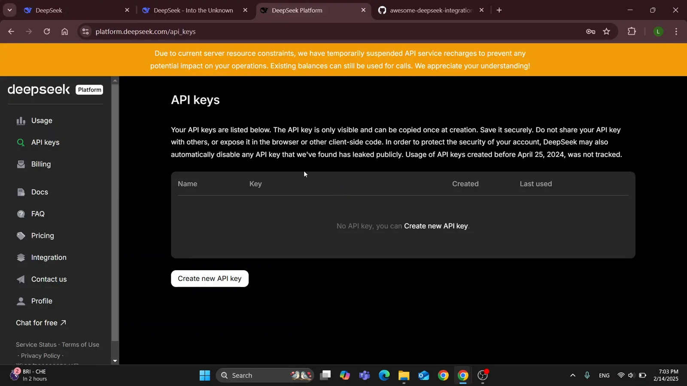Close the DeepSeek Platform tab

[x=363, y=10]
